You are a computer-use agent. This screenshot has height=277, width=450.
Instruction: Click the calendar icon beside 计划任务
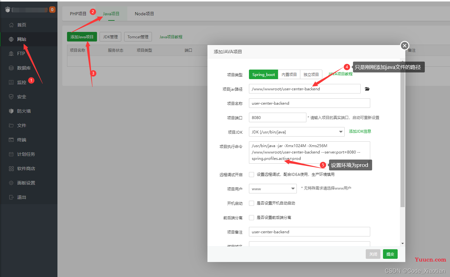[x=11, y=154]
